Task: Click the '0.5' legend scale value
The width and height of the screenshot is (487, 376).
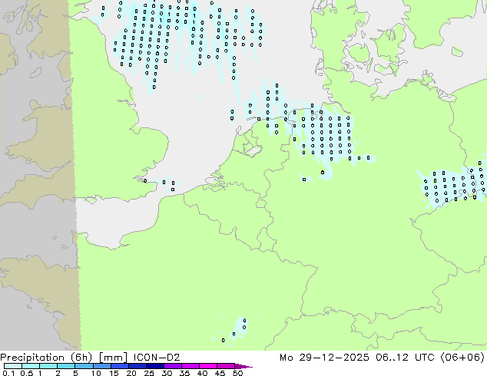Action: tap(27, 373)
